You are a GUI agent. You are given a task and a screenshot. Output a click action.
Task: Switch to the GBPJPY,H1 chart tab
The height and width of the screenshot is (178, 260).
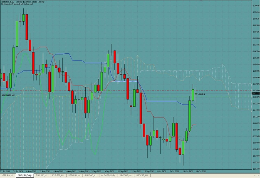(x=7, y=175)
